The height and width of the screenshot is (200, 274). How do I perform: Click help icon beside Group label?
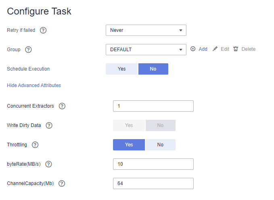point(28,50)
